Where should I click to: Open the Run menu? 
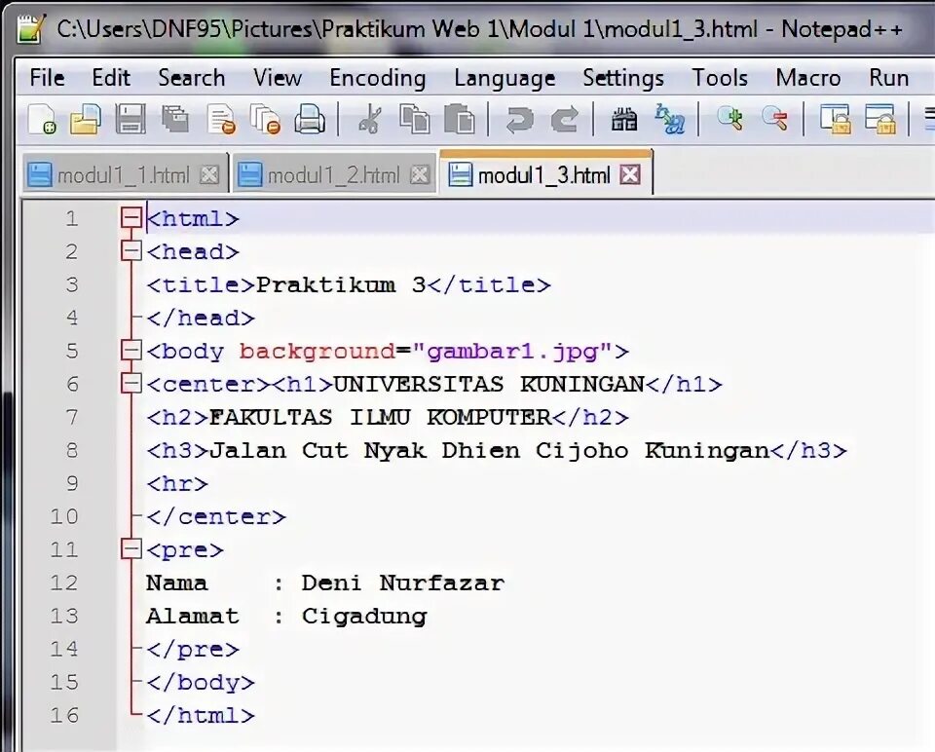(888, 78)
